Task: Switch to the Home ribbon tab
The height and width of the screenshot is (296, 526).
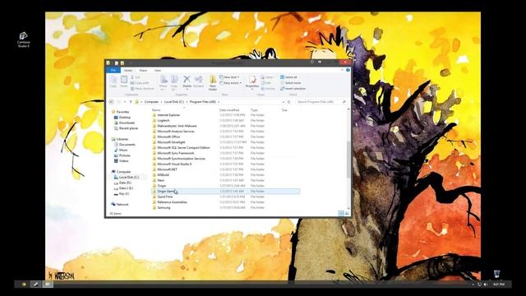Action: pyautogui.click(x=128, y=71)
